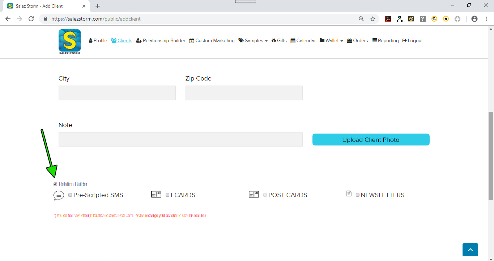The width and height of the screenshot is (494, 261).
Task: Check the NEWSLETTERS option
Action: tap(358, 195)
